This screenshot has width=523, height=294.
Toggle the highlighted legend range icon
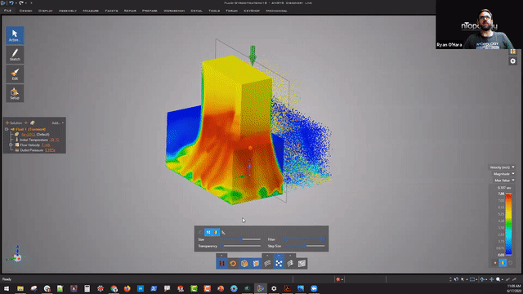[503, 263]
